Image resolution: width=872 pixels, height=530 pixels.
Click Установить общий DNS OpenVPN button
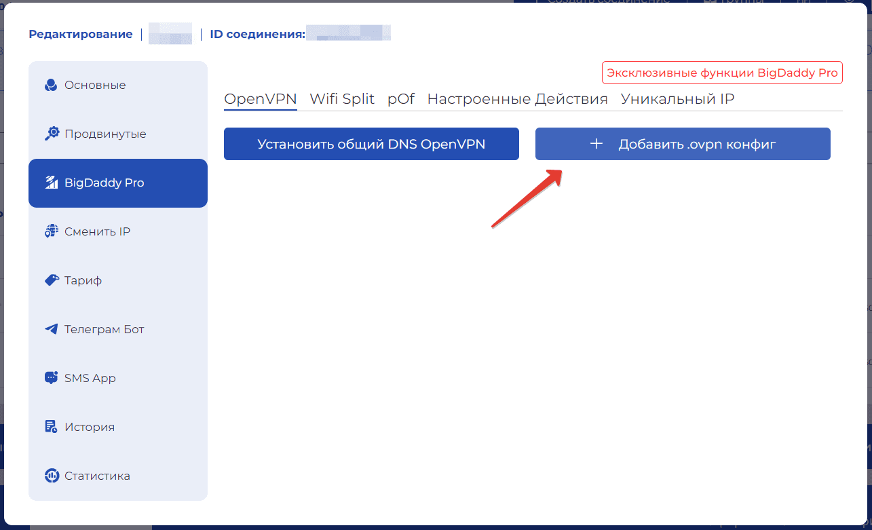(371, 144)
